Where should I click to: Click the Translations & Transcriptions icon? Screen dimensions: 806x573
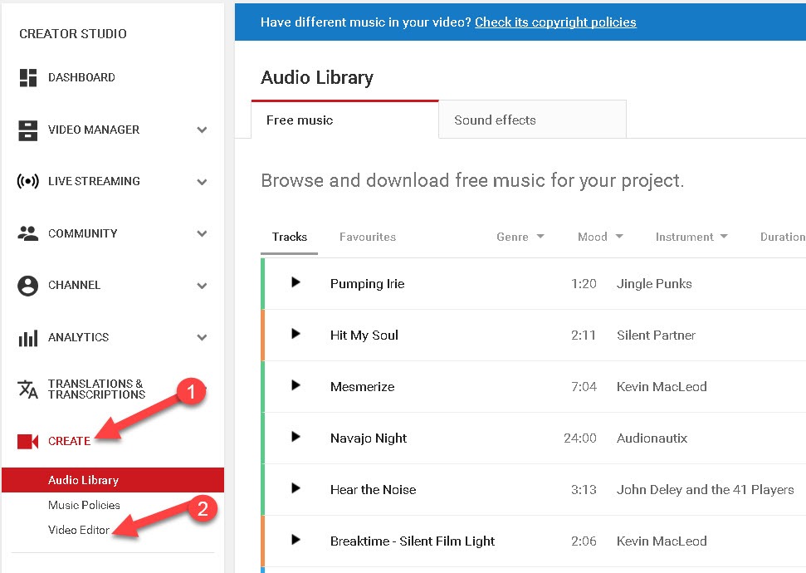point(28,389)
